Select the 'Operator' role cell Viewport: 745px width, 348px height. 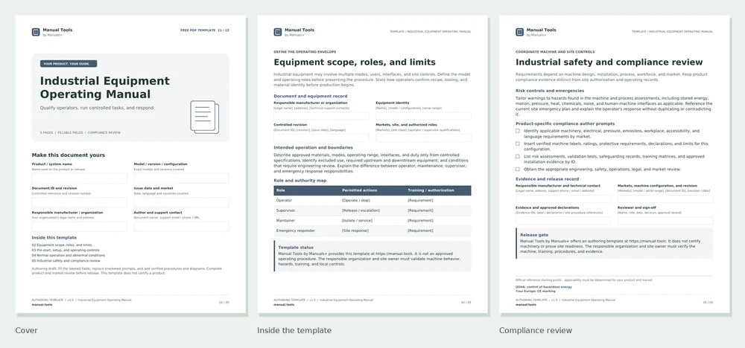(x=284, y=201)
